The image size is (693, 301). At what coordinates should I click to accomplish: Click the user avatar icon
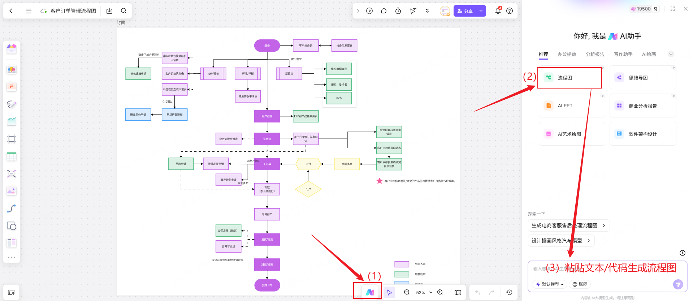(x=445, y=11)
